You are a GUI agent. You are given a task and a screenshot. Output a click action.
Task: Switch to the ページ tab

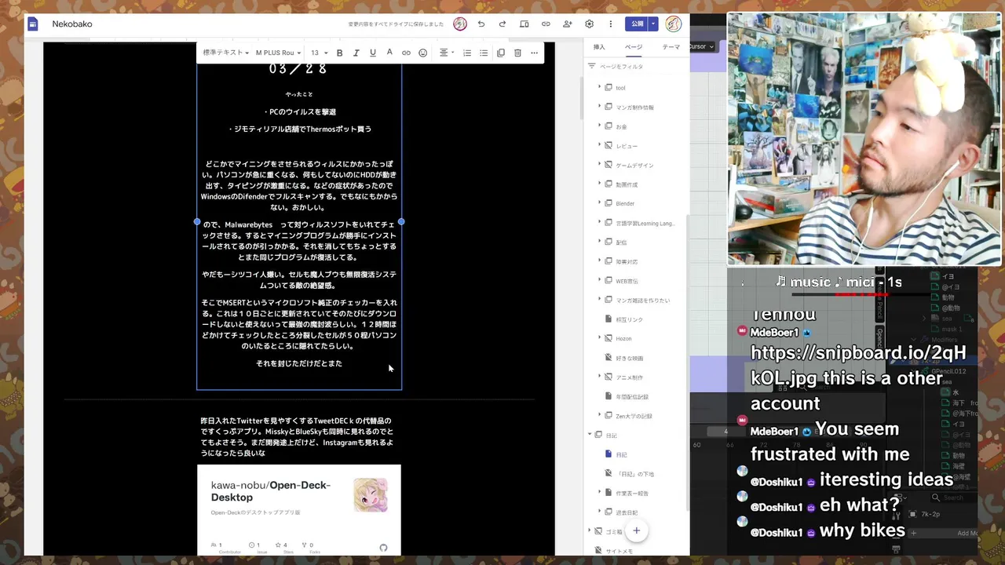click(x=634, y=47)
